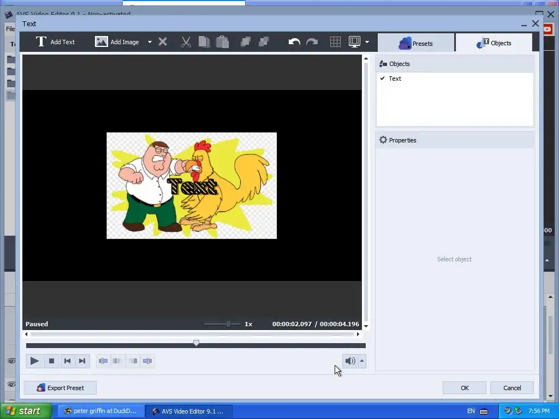Click the total time 00:00:04.196 readout
The width and height of the screenshot is (559, 419).
pyautogui.click(x=340, y=324)
